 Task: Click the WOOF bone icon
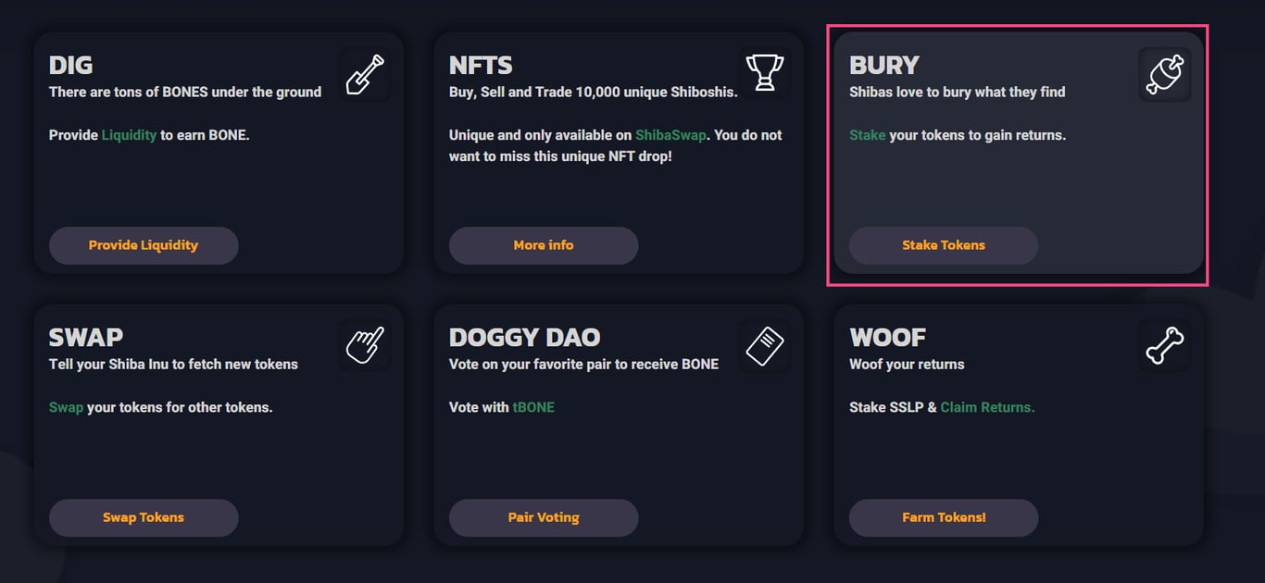pyautogui.click(x=1164, y=346)
